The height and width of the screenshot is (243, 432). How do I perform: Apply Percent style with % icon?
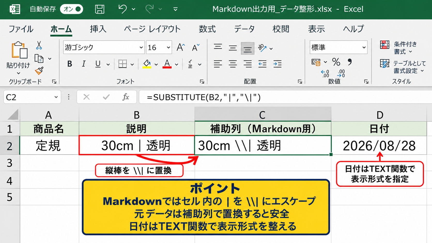336,62
